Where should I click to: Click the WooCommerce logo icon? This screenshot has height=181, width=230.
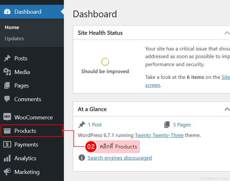pos(7,117)
